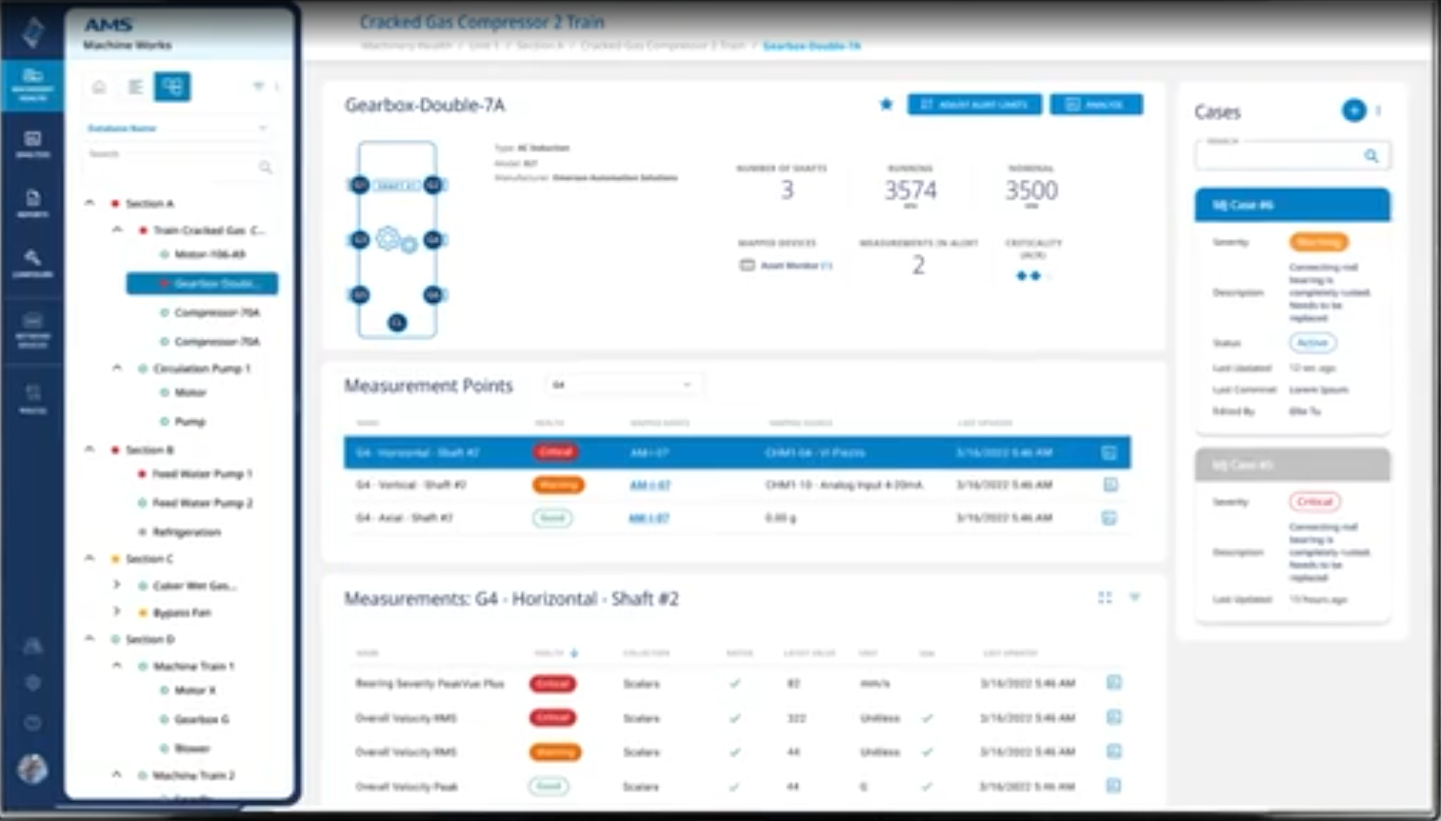The image size is (1441, 821).
Task: Expand Measurements panel with fullscreen icon
Action: (x=1105, y=598)
